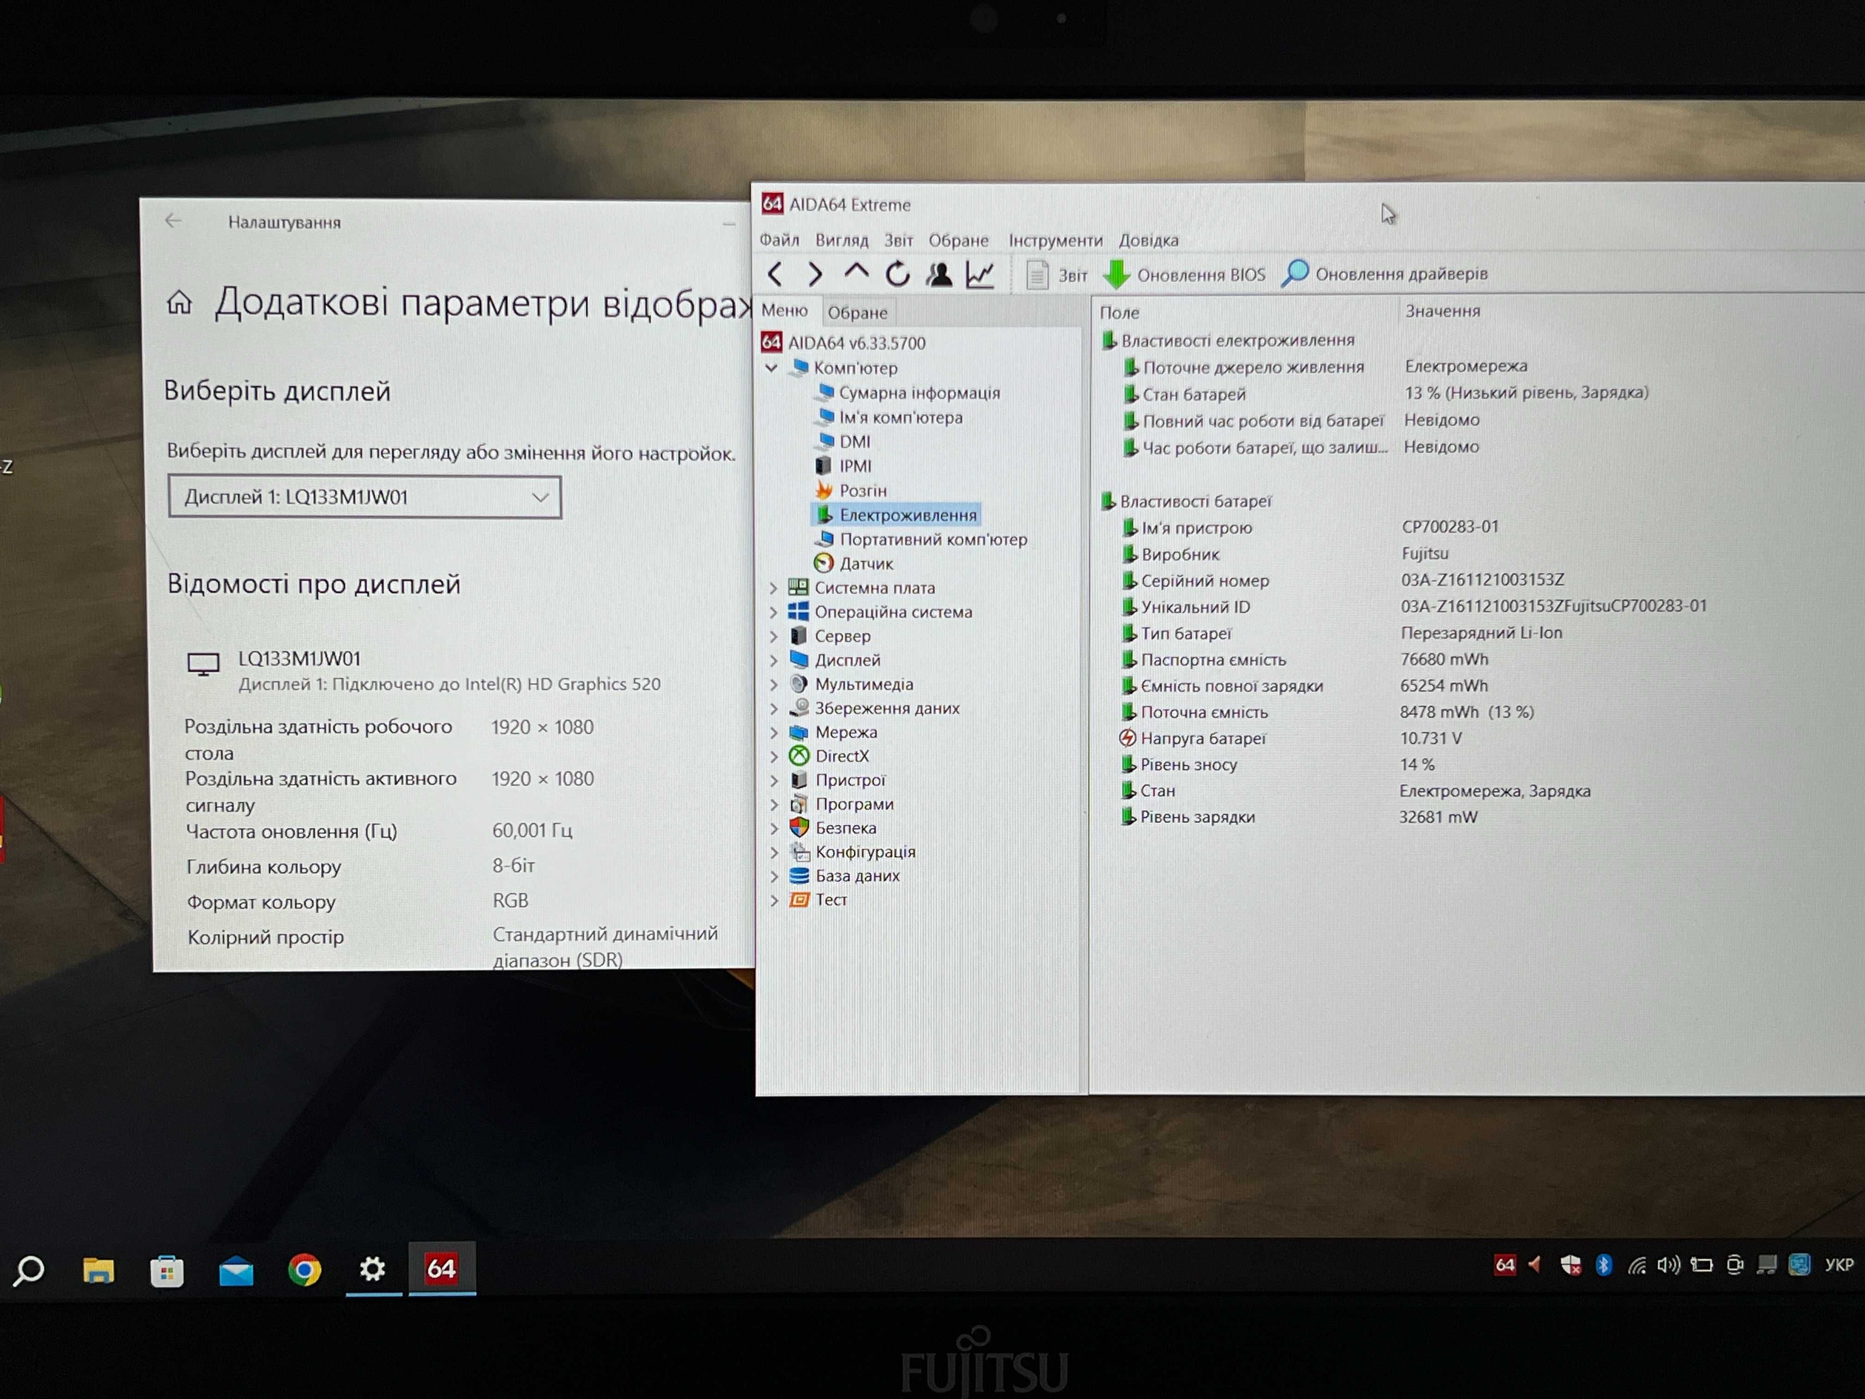Viewport: 1865px width, 1399px height.
Task: Open the Вигляд menu
Action: pos(841,240)
